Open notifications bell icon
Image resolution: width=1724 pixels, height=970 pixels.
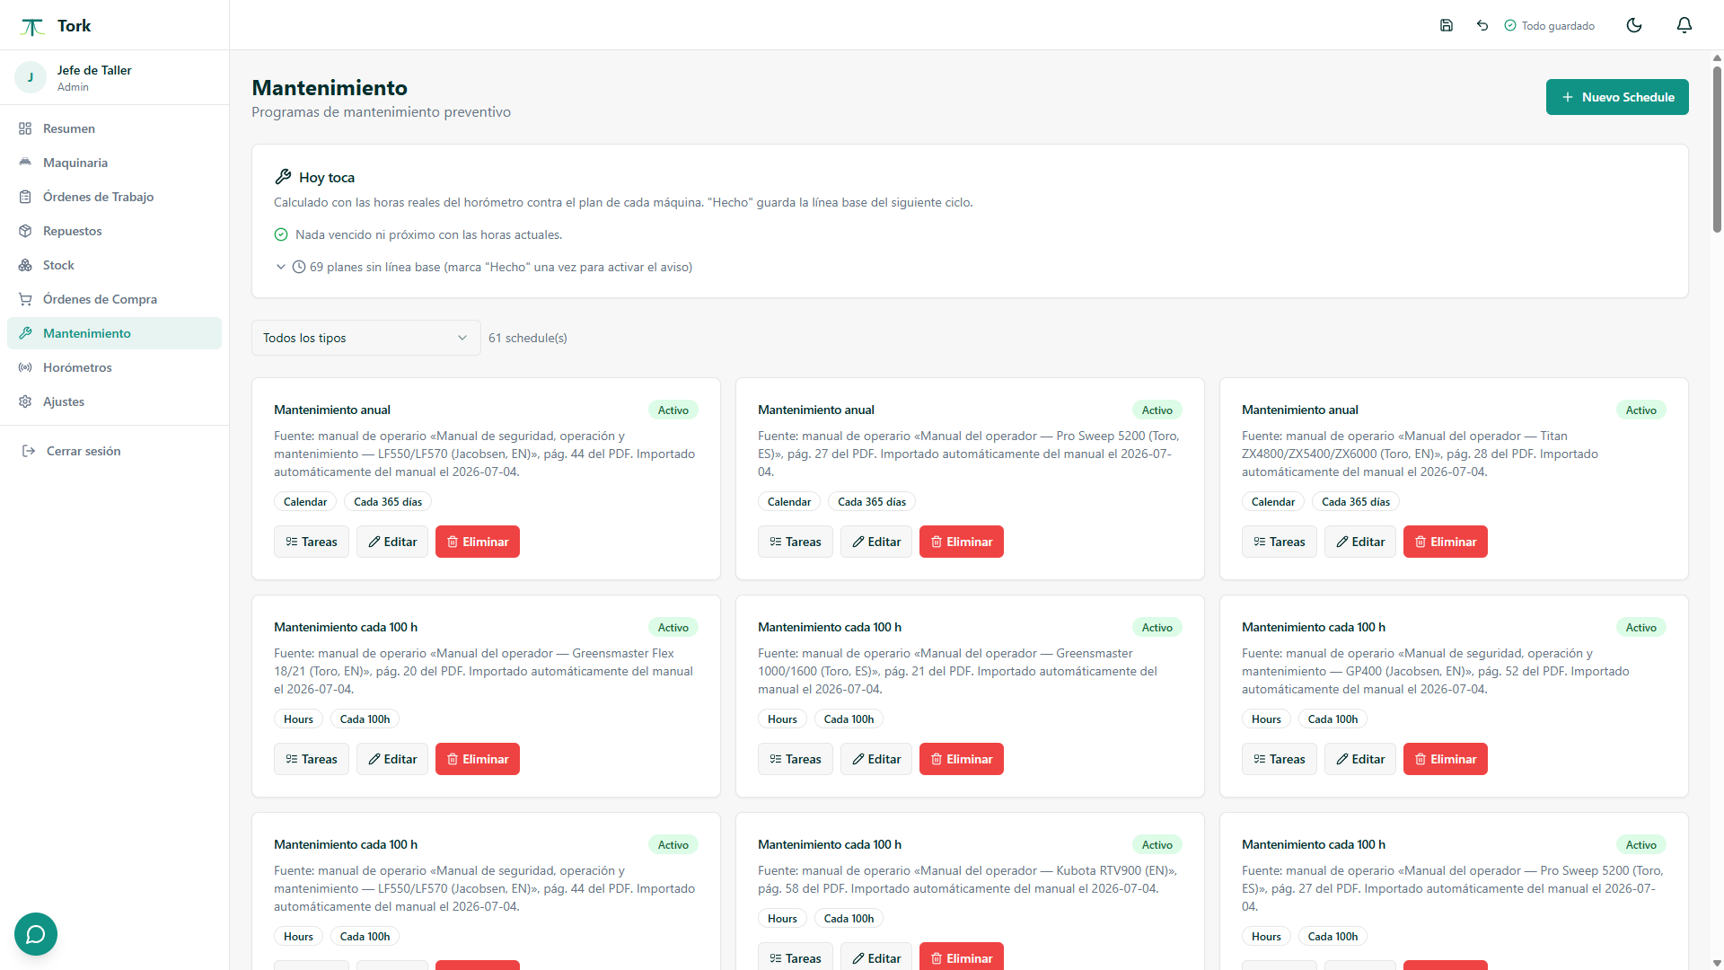pos(1684,25)
